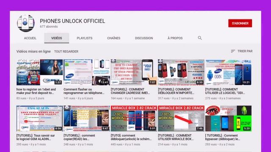
Task: Open the channel search magnifier icon
Action: (x=199, y=38)
